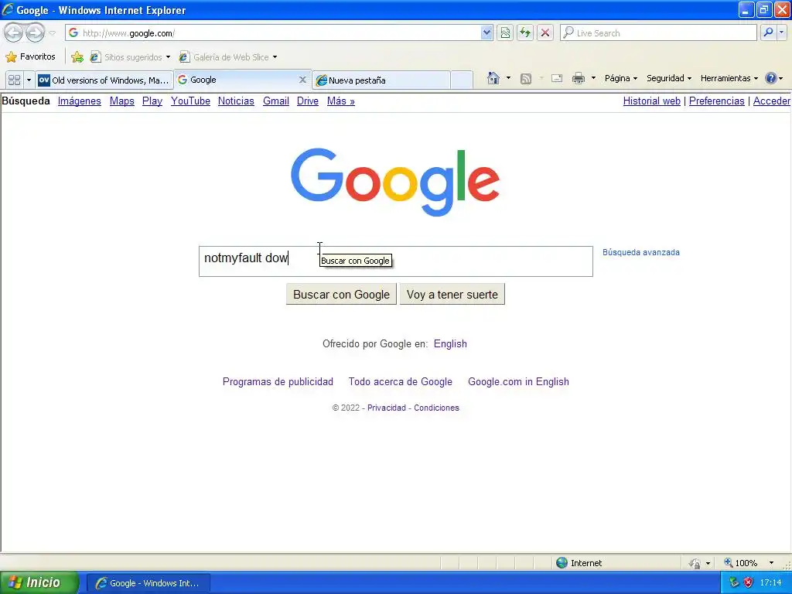This screenshot has height=594, width=792.
Task: Expand the Home button dropdown arrow
Action: click(508, 78)
